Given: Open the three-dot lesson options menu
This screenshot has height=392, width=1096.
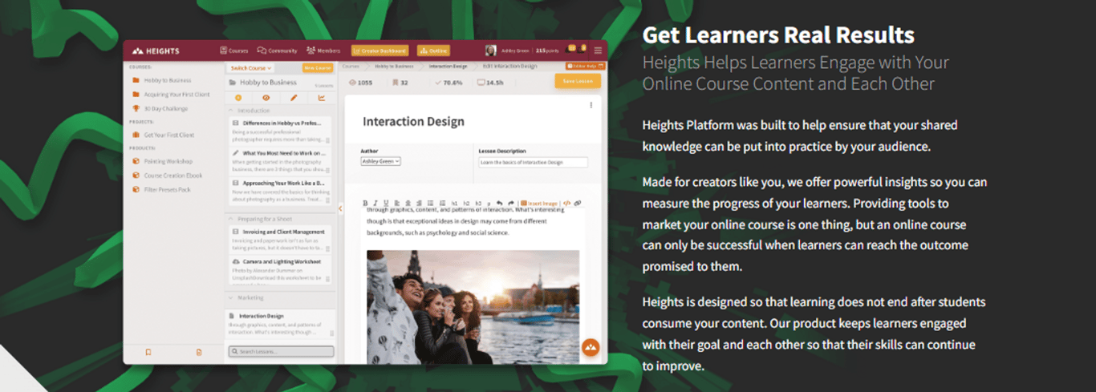Looking at the screenshot, I should (x=591, y=104).
